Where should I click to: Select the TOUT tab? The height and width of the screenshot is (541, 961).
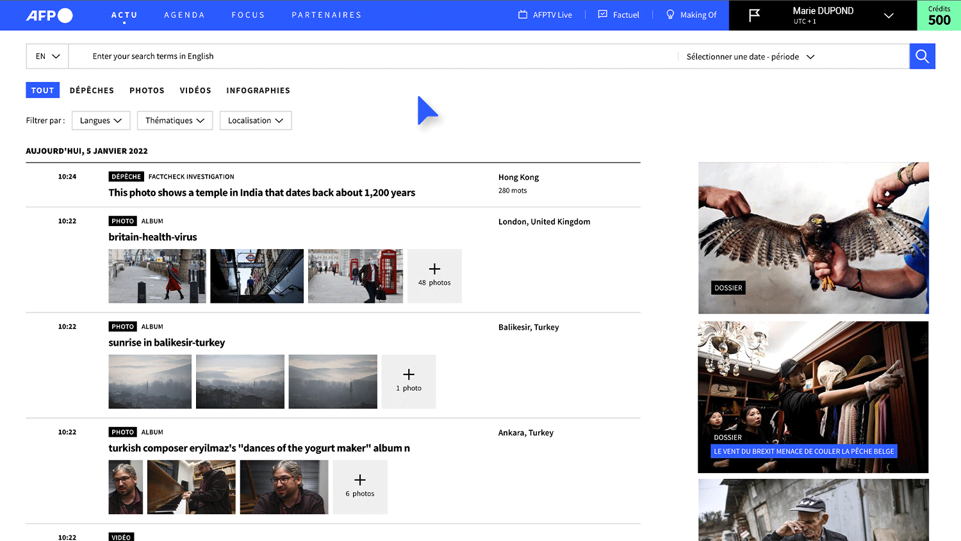click(x=43, y=90)
